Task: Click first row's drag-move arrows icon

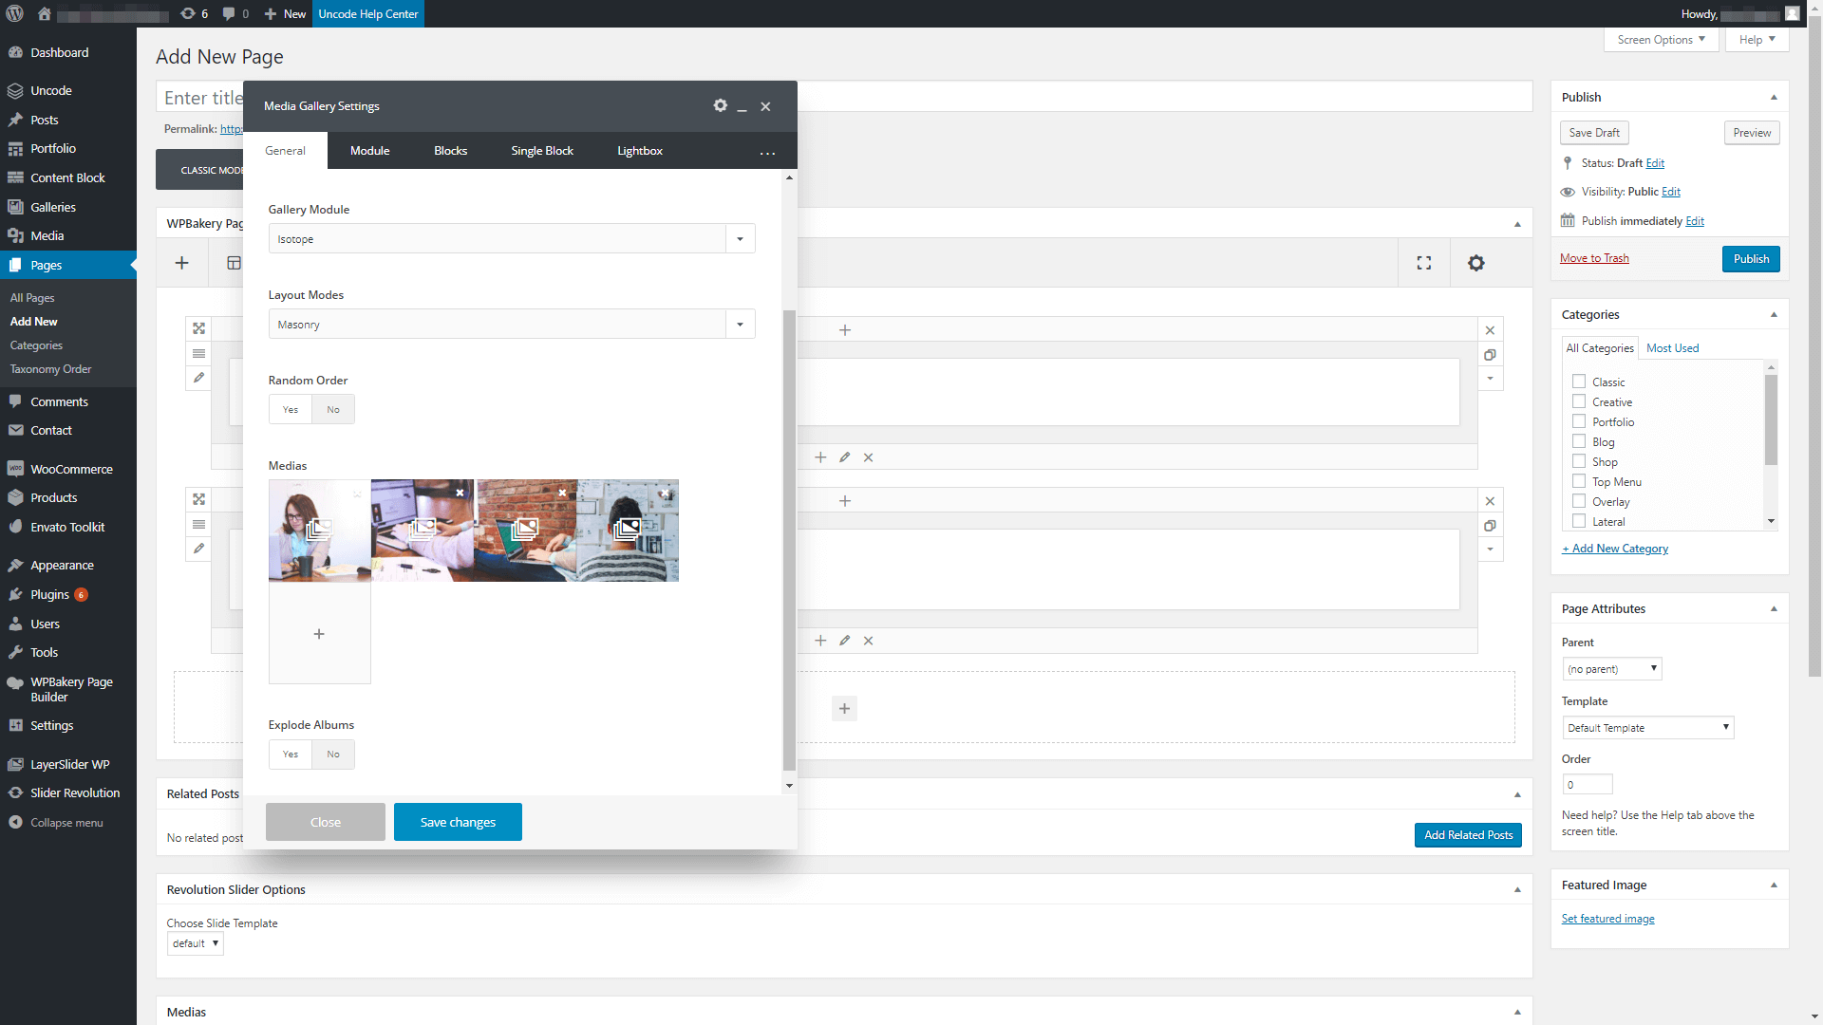Action: click(x=198, y=328)
